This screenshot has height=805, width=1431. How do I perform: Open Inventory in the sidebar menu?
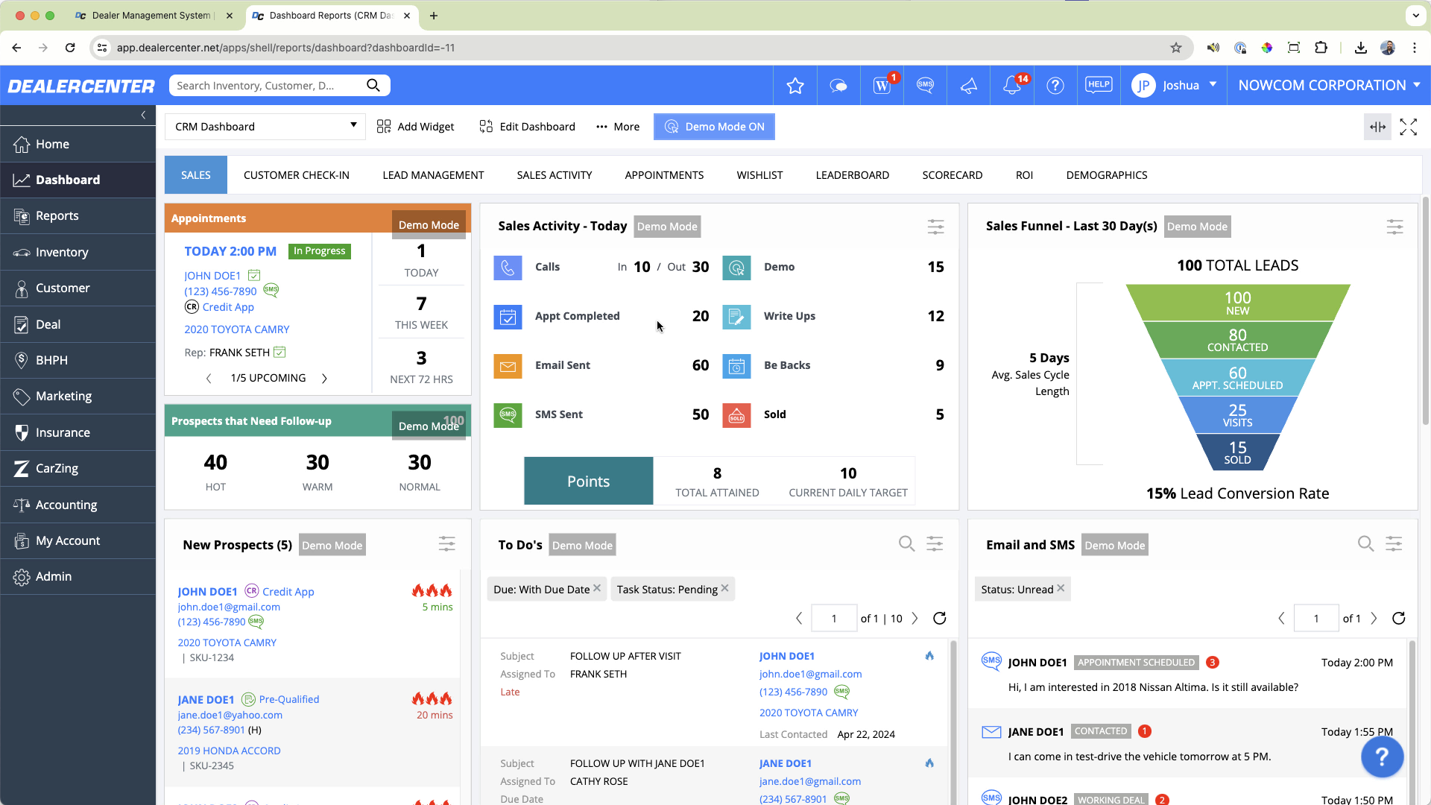click(62, 252)
